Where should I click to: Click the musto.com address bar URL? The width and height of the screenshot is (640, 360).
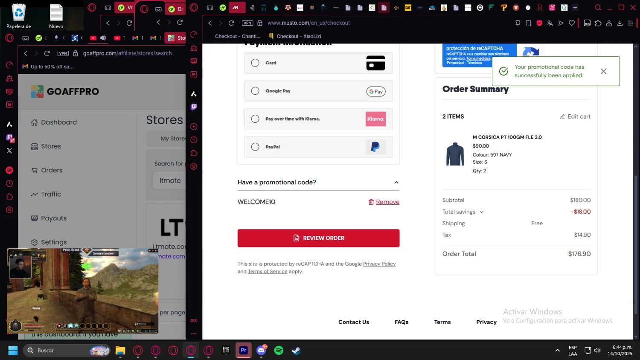coord(308,23)
